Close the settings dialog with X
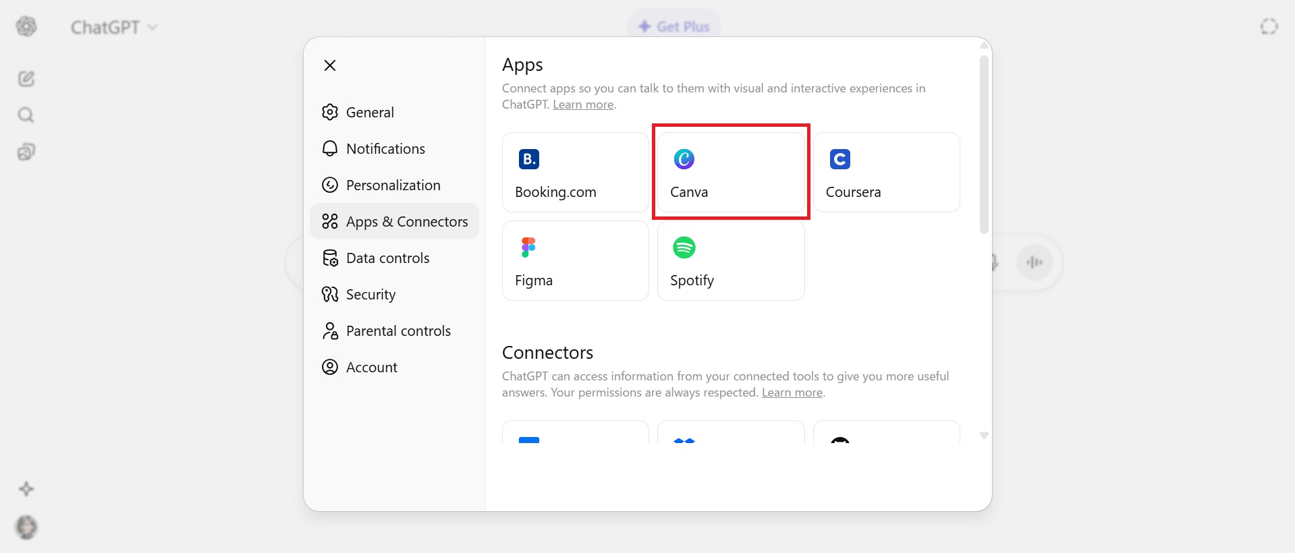Screen dimensions: 1295x553 330,65
